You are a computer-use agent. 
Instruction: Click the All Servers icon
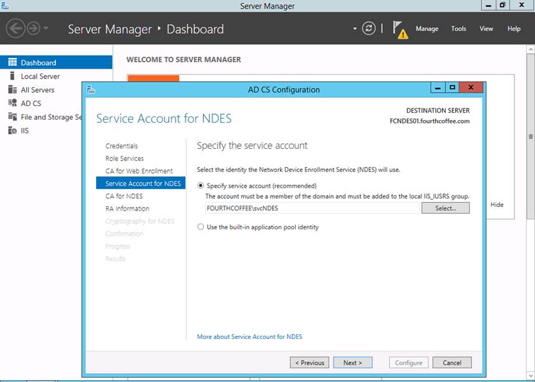[x=12, y=90]
